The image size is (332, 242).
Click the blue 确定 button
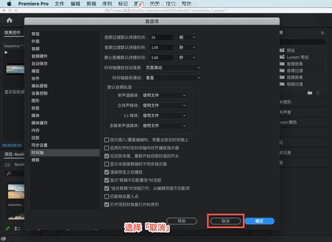260,221
